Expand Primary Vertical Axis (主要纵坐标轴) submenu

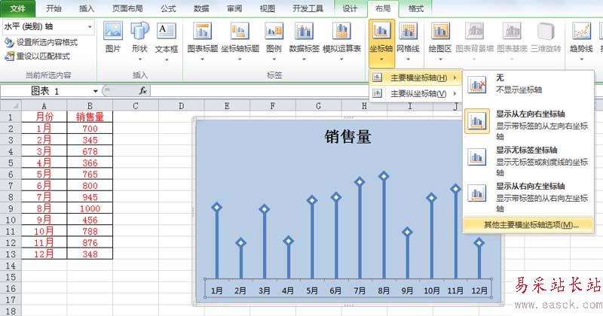click(x=416, y=93)
